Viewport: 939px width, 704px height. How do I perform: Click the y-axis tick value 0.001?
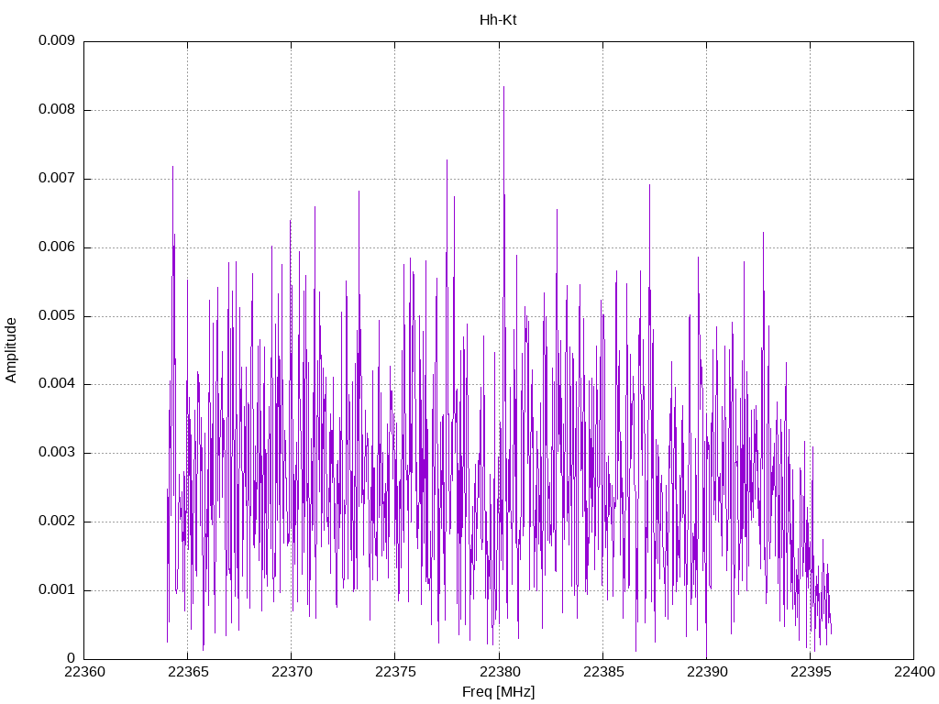tap(57, 590)
